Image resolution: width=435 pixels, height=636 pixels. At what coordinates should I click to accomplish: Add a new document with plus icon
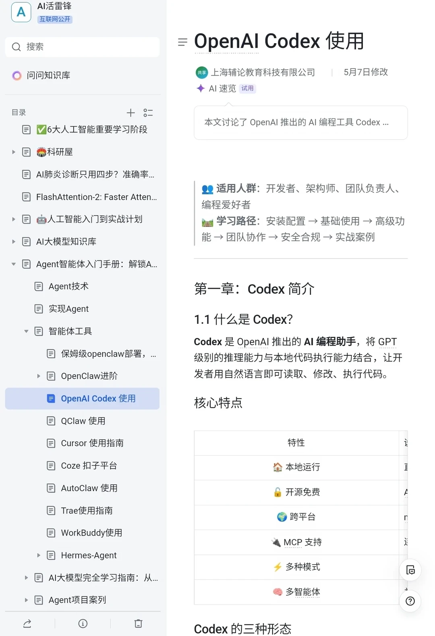(x=130, y=113)
